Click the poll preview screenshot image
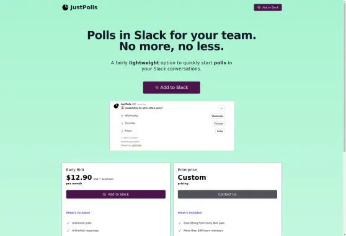346x236 pixels. (x=172, y=126)
